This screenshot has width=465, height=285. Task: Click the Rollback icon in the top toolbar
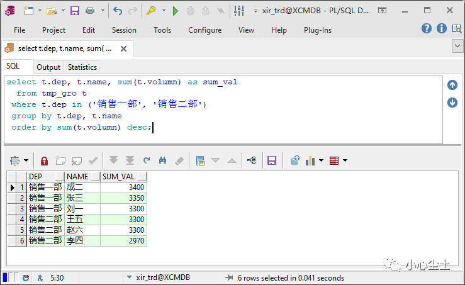pyautogui.click(x=205, y=11)
